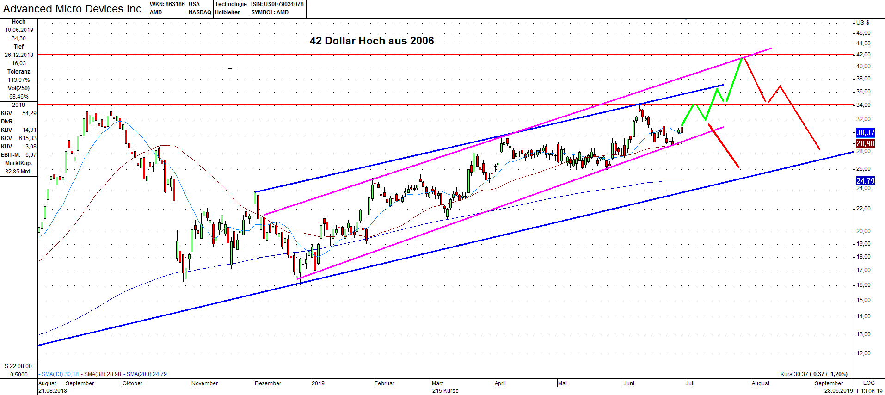Click the EBIT-M. value "6,97"
Screen dimensions: 885x395
[x=31, y=155]
